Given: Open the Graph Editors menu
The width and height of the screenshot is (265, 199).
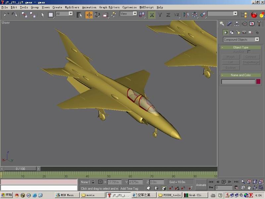Looking at the screenshot, I should tap(109, 7).
